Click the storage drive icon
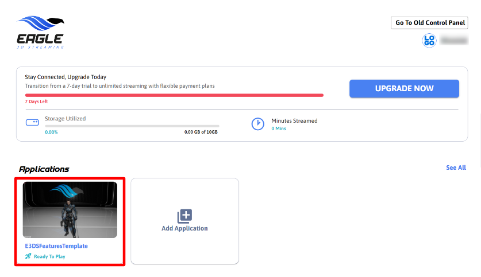This screenshot has height=277, width=481. coord(32,122)
